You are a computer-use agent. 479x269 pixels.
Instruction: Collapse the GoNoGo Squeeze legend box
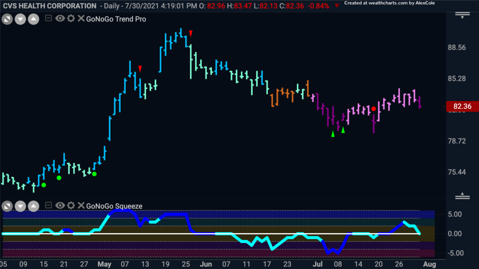[48, 205]
